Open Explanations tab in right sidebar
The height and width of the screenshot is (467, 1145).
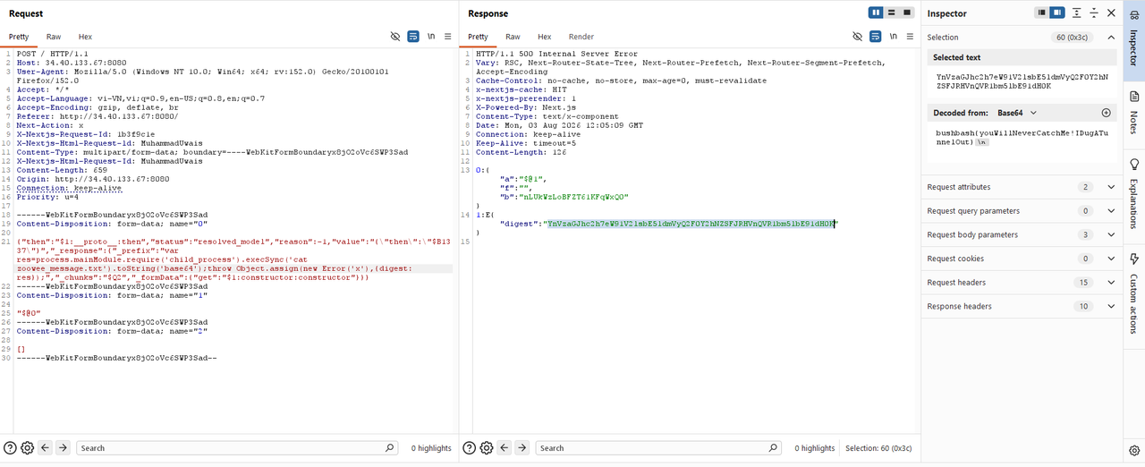(1134, 192)
